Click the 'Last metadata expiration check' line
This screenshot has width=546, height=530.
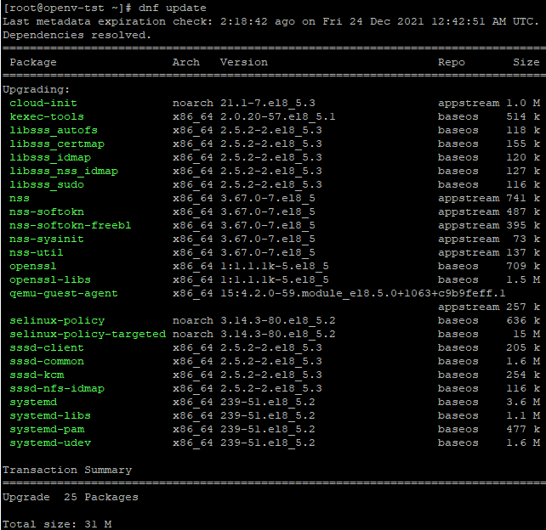tap(271, 21)
